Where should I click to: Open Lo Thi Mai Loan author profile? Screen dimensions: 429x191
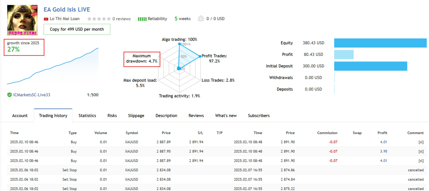point(65,19)
